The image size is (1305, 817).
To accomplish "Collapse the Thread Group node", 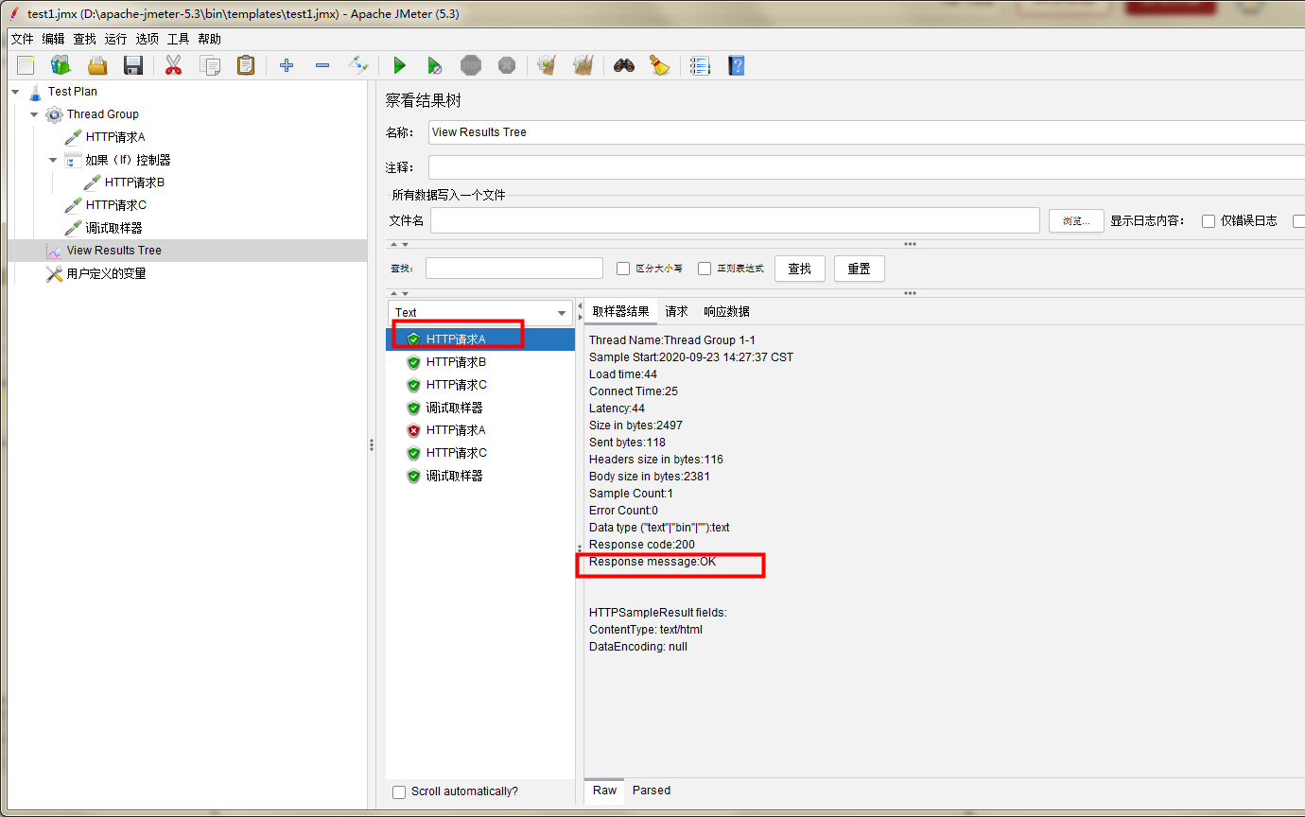I will click(x=35, y=114).
